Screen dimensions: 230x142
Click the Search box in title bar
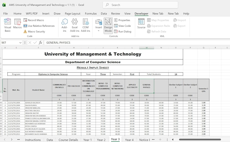[140, 5]
